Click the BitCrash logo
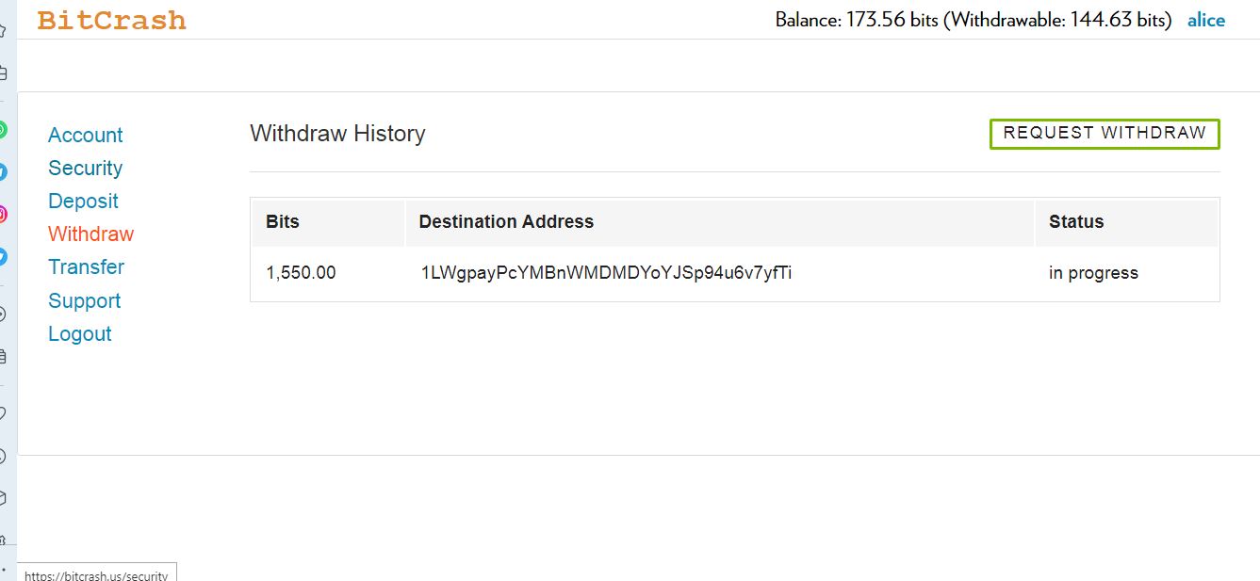The height and width of the screenshot is (581, 1260). 111,20
